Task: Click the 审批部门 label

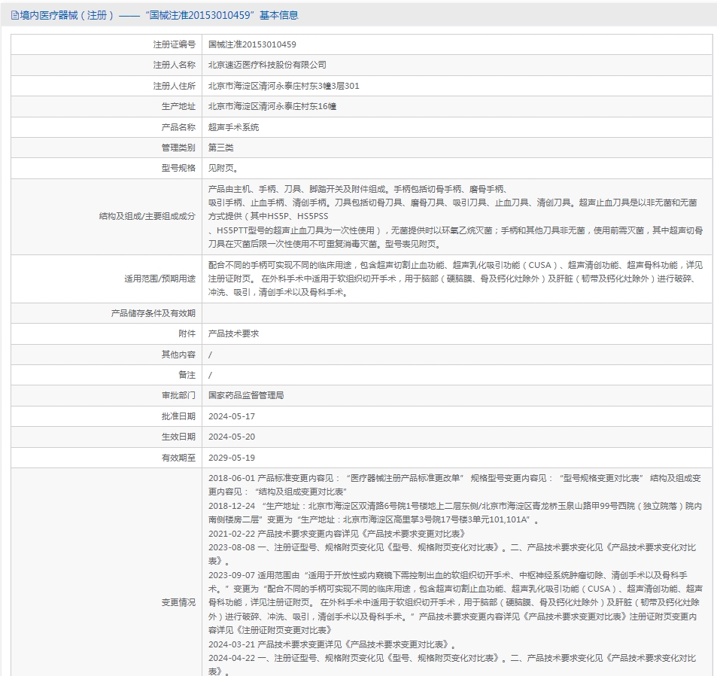Action: tap(178, 395)
